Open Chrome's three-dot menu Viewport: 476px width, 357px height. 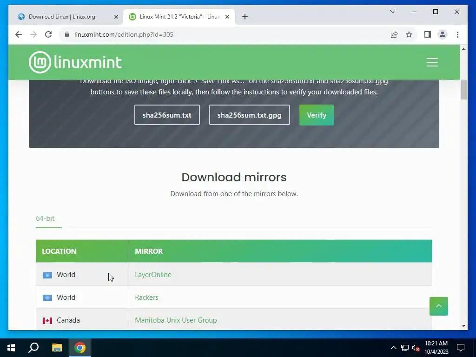coord(457,34)
